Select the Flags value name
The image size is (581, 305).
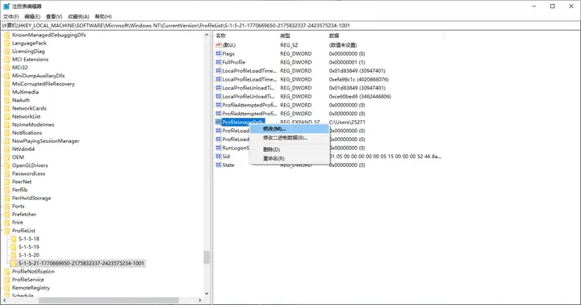228,54
